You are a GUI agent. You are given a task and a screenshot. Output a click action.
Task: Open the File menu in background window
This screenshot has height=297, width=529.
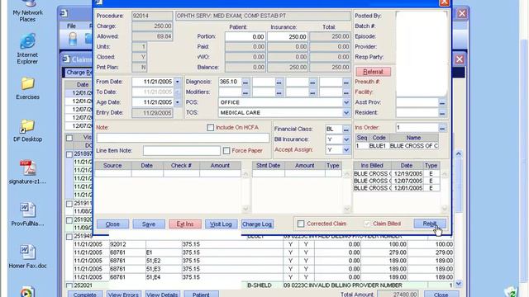tap(71, 26)
